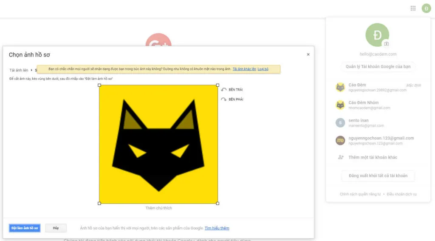This screenshot has height=241, width=435.
Task: Click the green Đ account avatar in header
Action: click(426, 9)
